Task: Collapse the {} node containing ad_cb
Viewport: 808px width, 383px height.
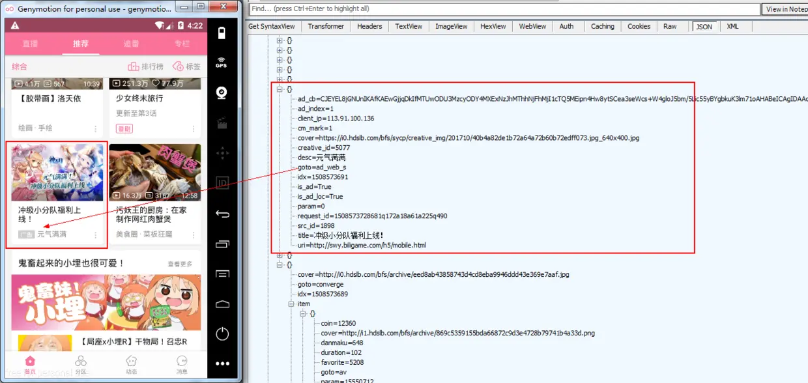Action: point(280,89)
